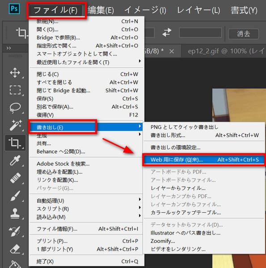Choose スマートオブジェクトとして開く... entry

(87, 54)
